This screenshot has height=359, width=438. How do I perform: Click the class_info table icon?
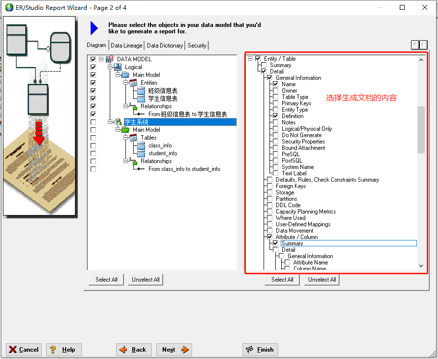click(141, 145)
